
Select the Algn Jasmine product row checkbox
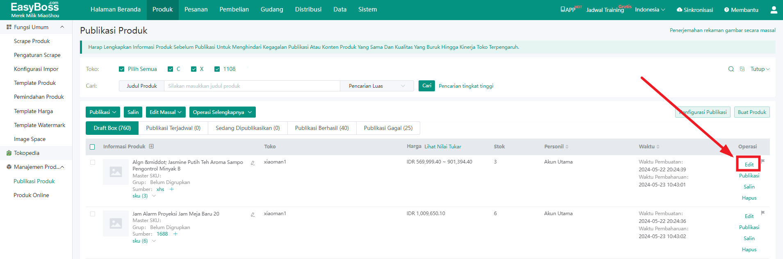(x=93, y=162)
